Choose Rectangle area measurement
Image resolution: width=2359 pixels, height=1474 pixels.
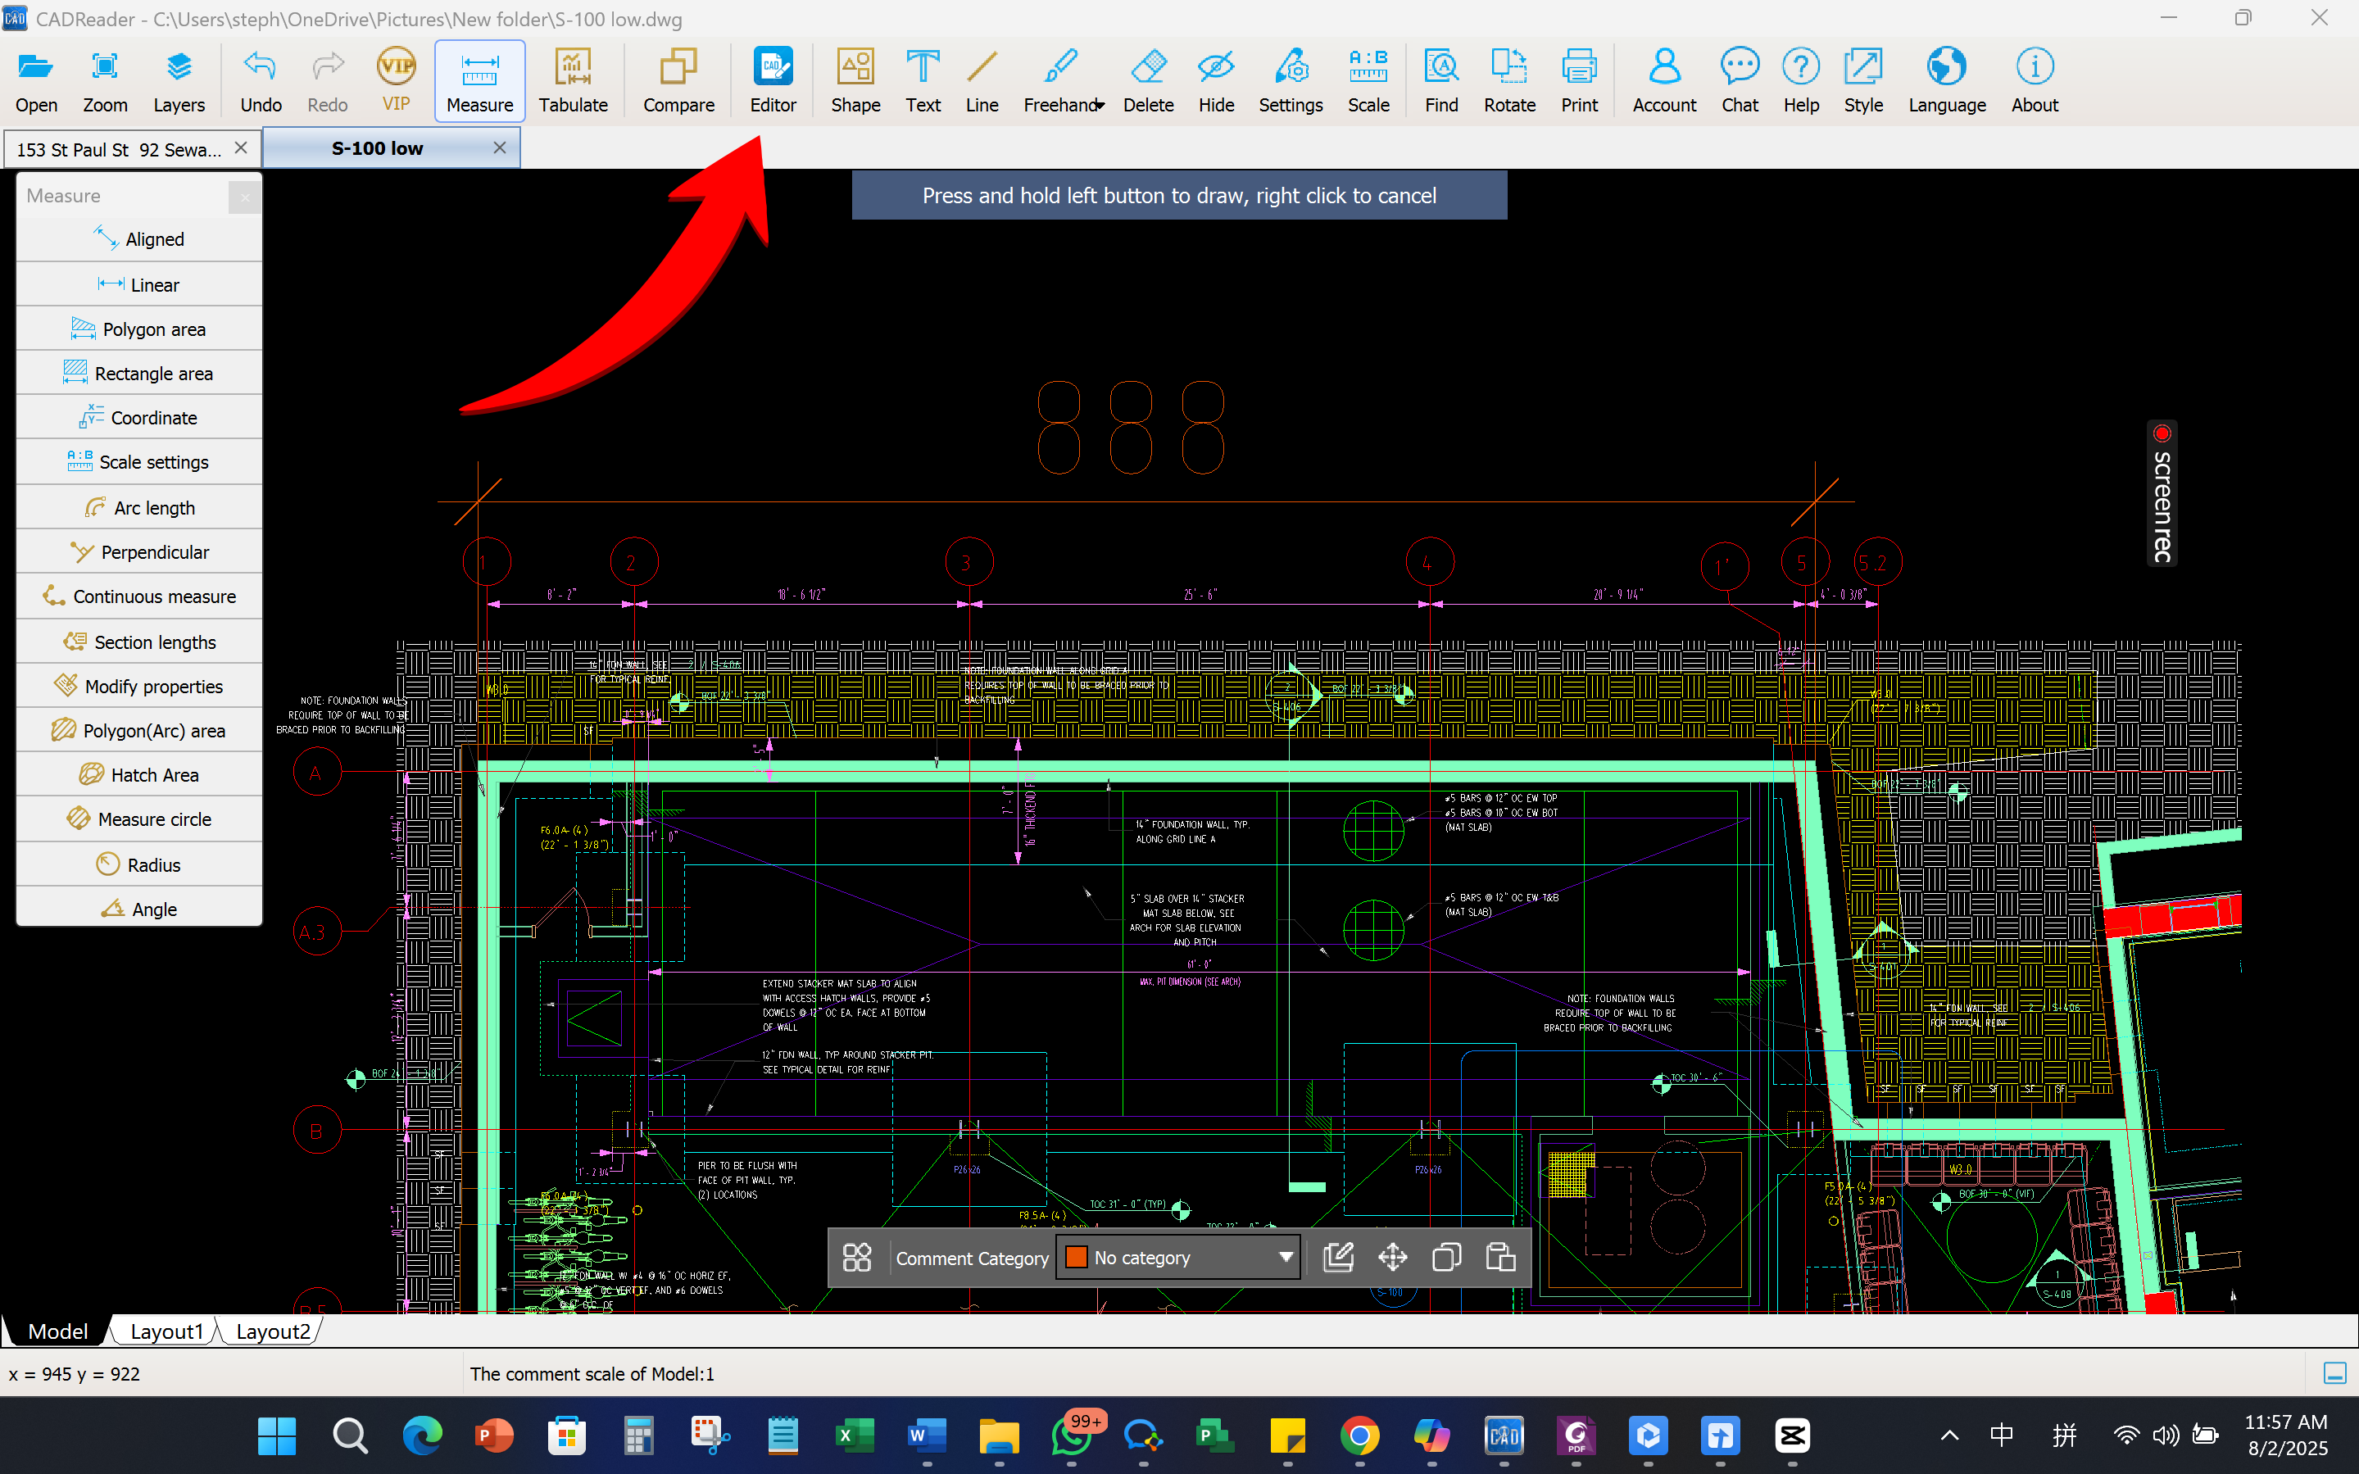(x=139, y=374)
